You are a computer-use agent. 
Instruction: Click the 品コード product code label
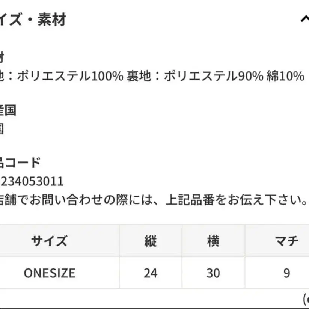coord(20,163)
